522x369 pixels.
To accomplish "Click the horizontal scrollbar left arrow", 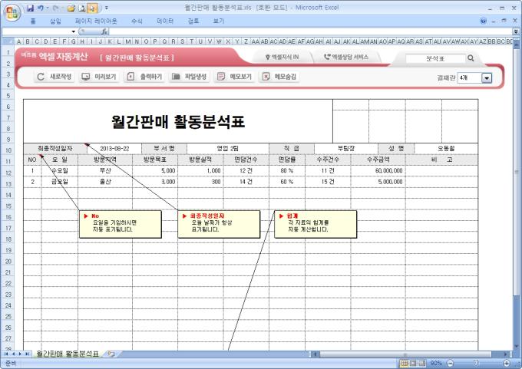I will point(315,354).
